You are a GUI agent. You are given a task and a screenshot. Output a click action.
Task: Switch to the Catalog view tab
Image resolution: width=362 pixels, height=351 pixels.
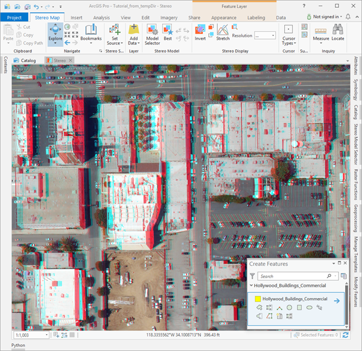coord(25,60)
